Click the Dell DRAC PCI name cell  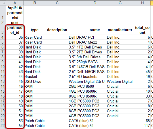pyautogui.click(x=87, y=37)
